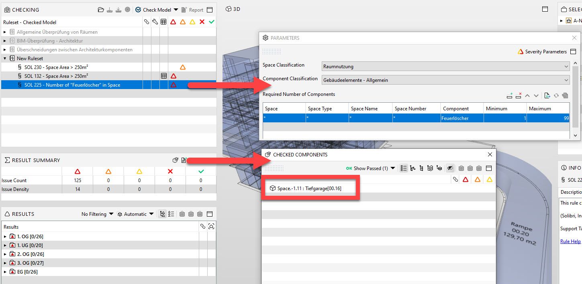The image size is (582, 284).
Task: Expand the 2. OG [0/26] result
Action: coord(5,254)
